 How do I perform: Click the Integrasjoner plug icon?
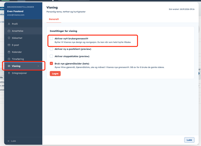[9, 73]
